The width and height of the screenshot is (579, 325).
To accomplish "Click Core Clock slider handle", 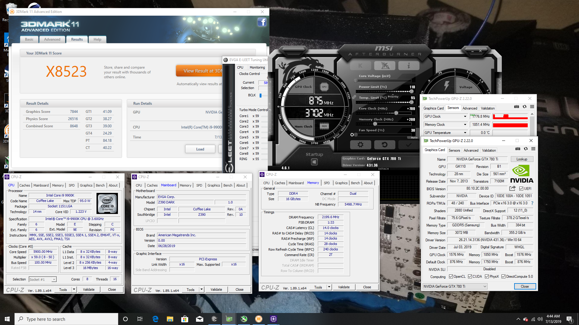I will pos(396,113).
